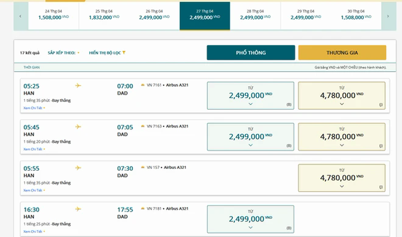Click the Phổ Thông economy class button
Image resolution: width=402 pixels, height=237 pixels.
click(x=251, y=53)
